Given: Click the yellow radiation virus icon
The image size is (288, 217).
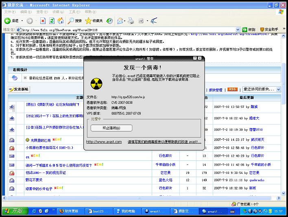Looking at the screenshot, I should point(96,84).
